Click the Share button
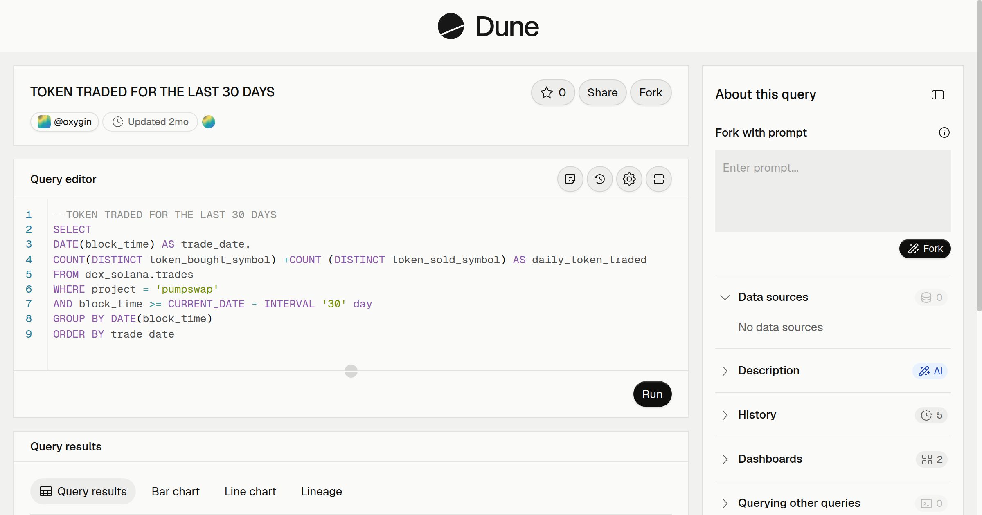The width and height of the screenshot is (982, 515). pos(602,92)
